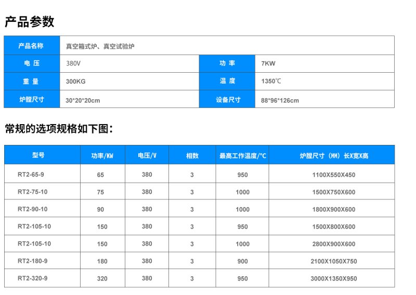Click the 产品参数 heading
This screenshot has width=416, height=295.
coord(30,22)
